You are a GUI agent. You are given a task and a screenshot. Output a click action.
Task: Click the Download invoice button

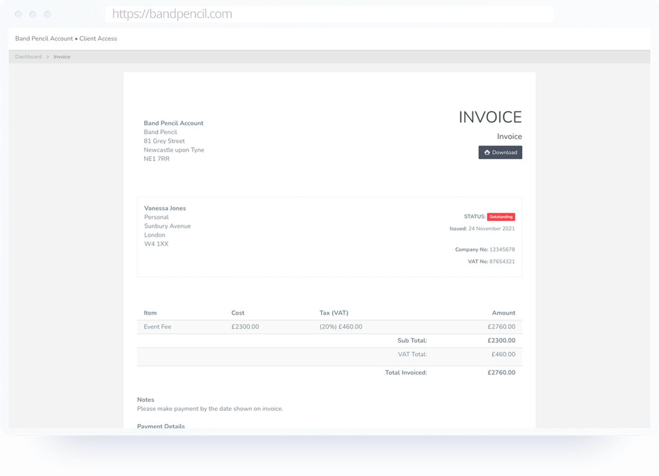click(500, 152)
